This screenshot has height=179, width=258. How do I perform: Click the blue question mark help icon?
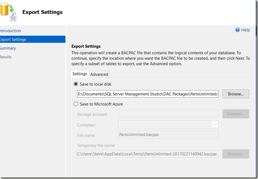coord(237,30)
